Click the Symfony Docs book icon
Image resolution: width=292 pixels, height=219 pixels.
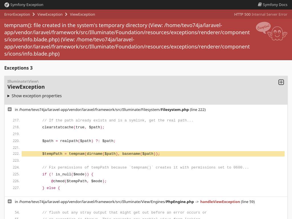(x=260, y=5)
